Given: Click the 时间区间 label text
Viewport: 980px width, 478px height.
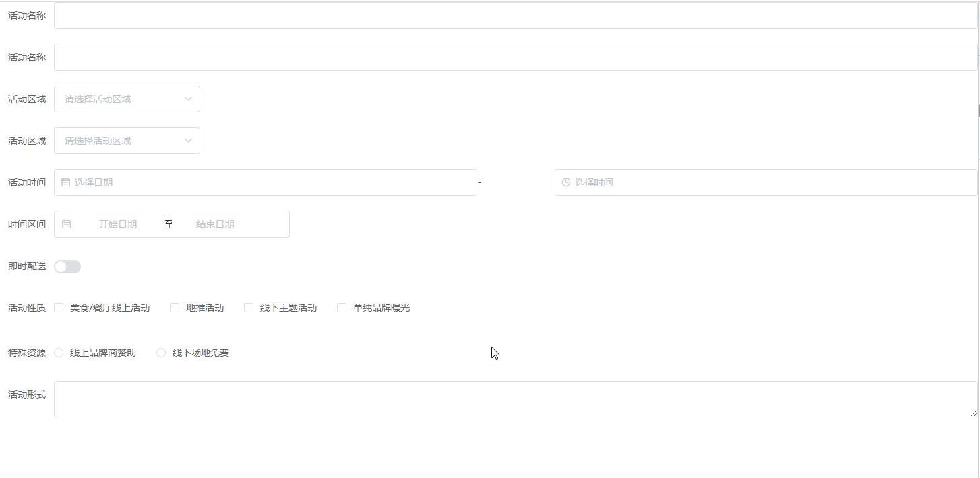Looking at the screenshot, I should [27, 224].
